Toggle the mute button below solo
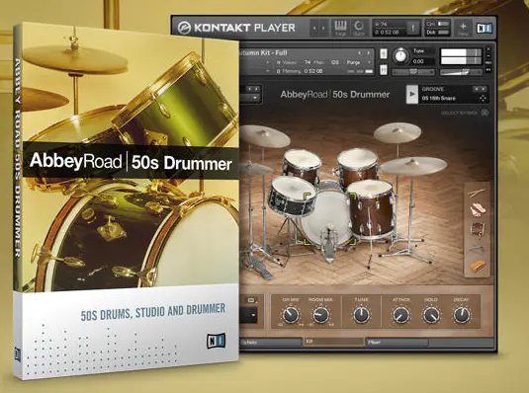 pyautogui.click(x=384, y=70)
